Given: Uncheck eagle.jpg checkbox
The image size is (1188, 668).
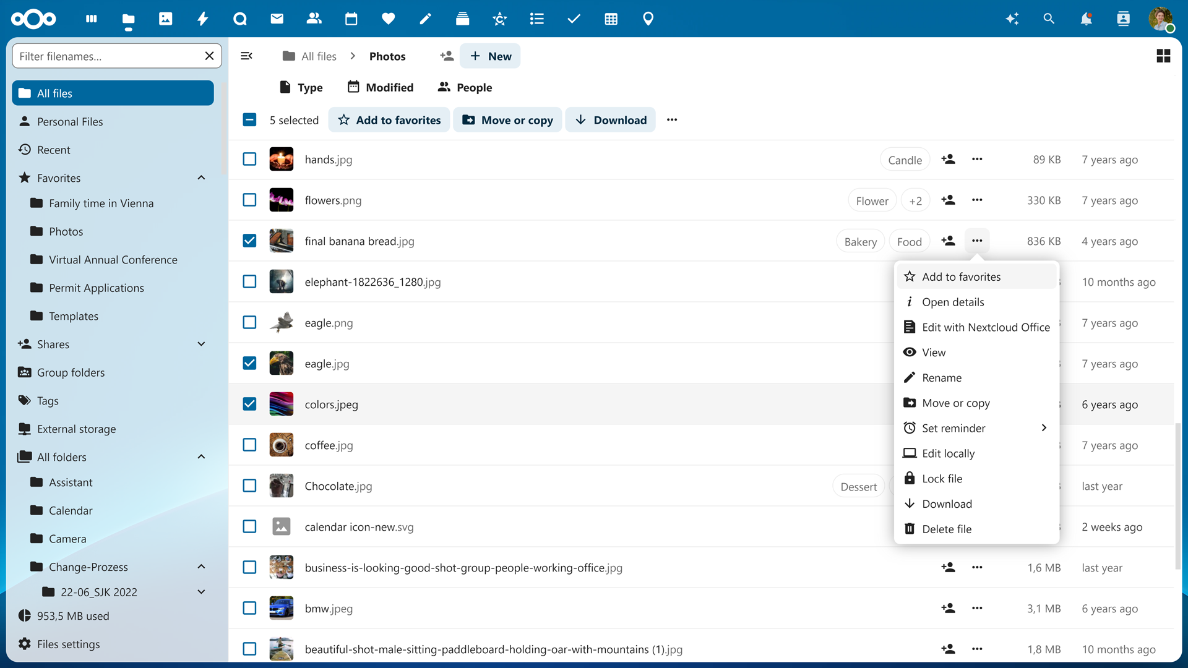Looking at the screenshot, I should 249,363.
